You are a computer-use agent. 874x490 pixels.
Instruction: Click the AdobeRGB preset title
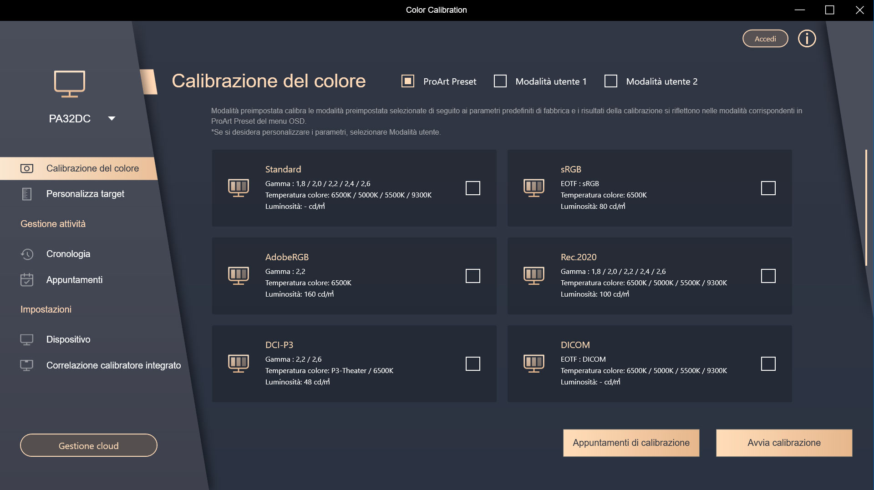point(287,257)
